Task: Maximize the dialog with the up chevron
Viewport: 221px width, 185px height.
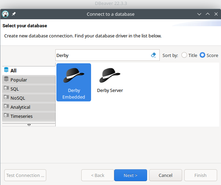Action: click(x=208, y=14)
